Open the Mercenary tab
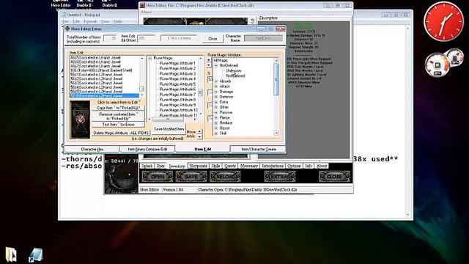The height and width of the screenshot is (264, 469). (x=249, y=166)
